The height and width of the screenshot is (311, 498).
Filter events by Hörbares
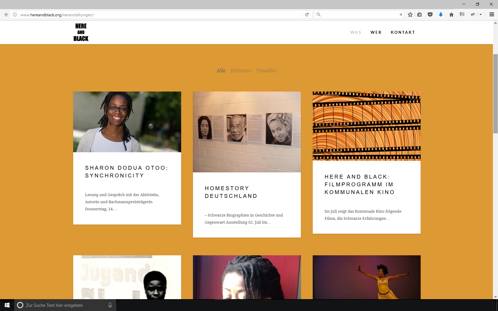pos(241,70)
